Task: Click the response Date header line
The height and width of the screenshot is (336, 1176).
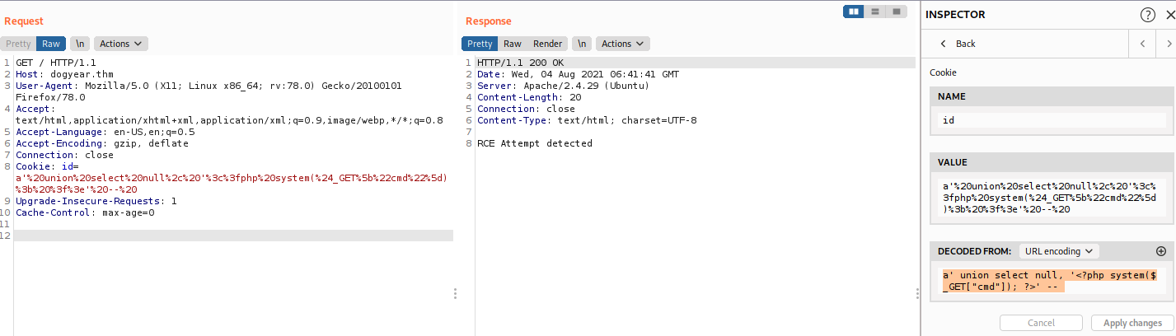Action: pyautogui.click(x=578, y=74)
